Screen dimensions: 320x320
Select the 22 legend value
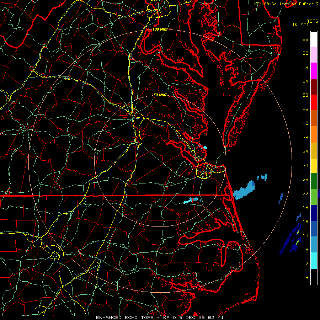click(305, 193)
